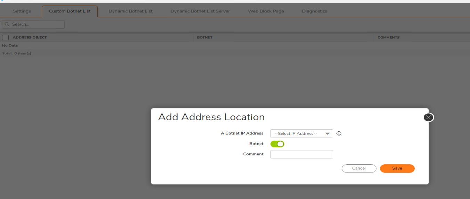
Task: Click the 'No Data' text
Action: coord(10,45)
